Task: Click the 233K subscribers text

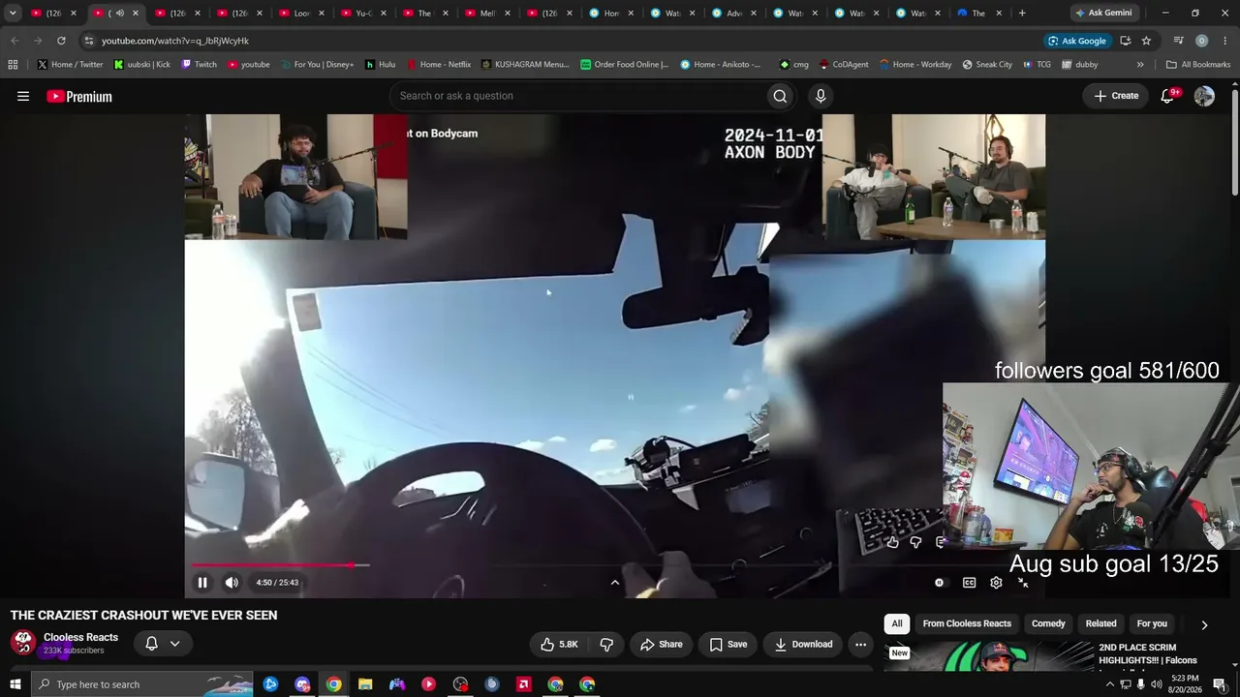Action: coord(74,651)
